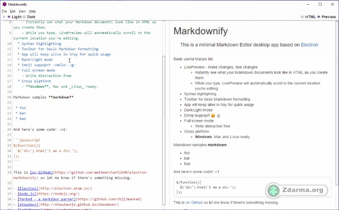Select the Light theme radio button
The image size is (339, 210).
pyautogui.click(x=9, y=17)
